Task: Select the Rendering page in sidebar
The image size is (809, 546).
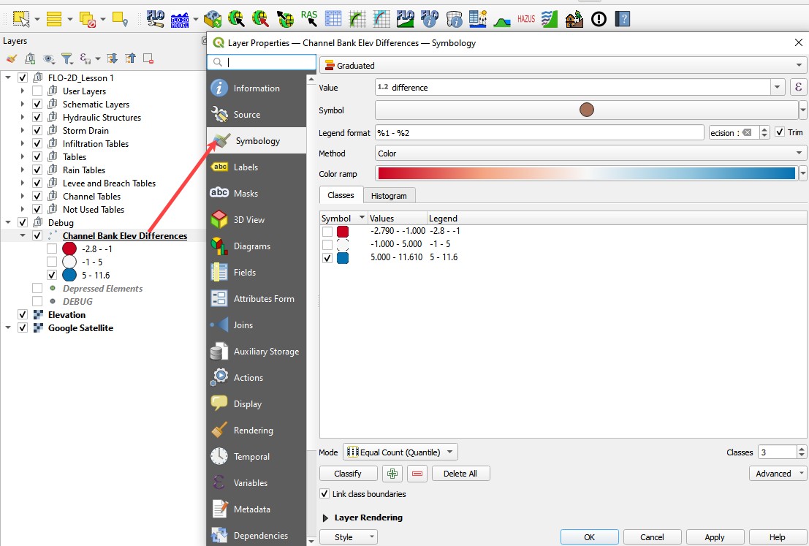Action: pyautogui.click(x=253, y=431)
